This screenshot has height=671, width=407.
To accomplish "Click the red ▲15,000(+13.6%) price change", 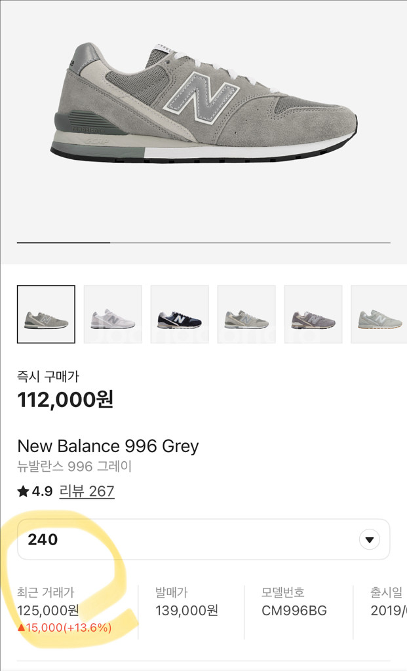I will [x=64, y=628].
